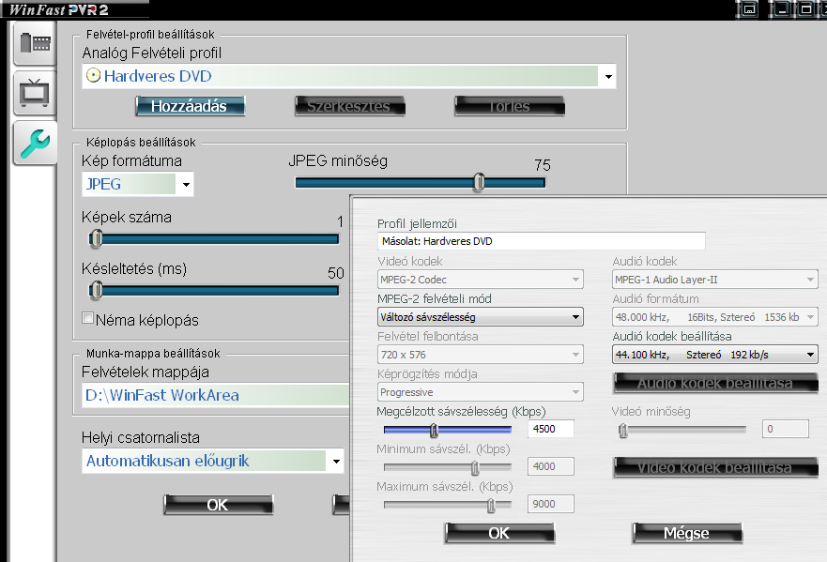This screenshot has width=827, height=562.
Task: Click the Mégse cancel button
Action: tap(687, 533)
